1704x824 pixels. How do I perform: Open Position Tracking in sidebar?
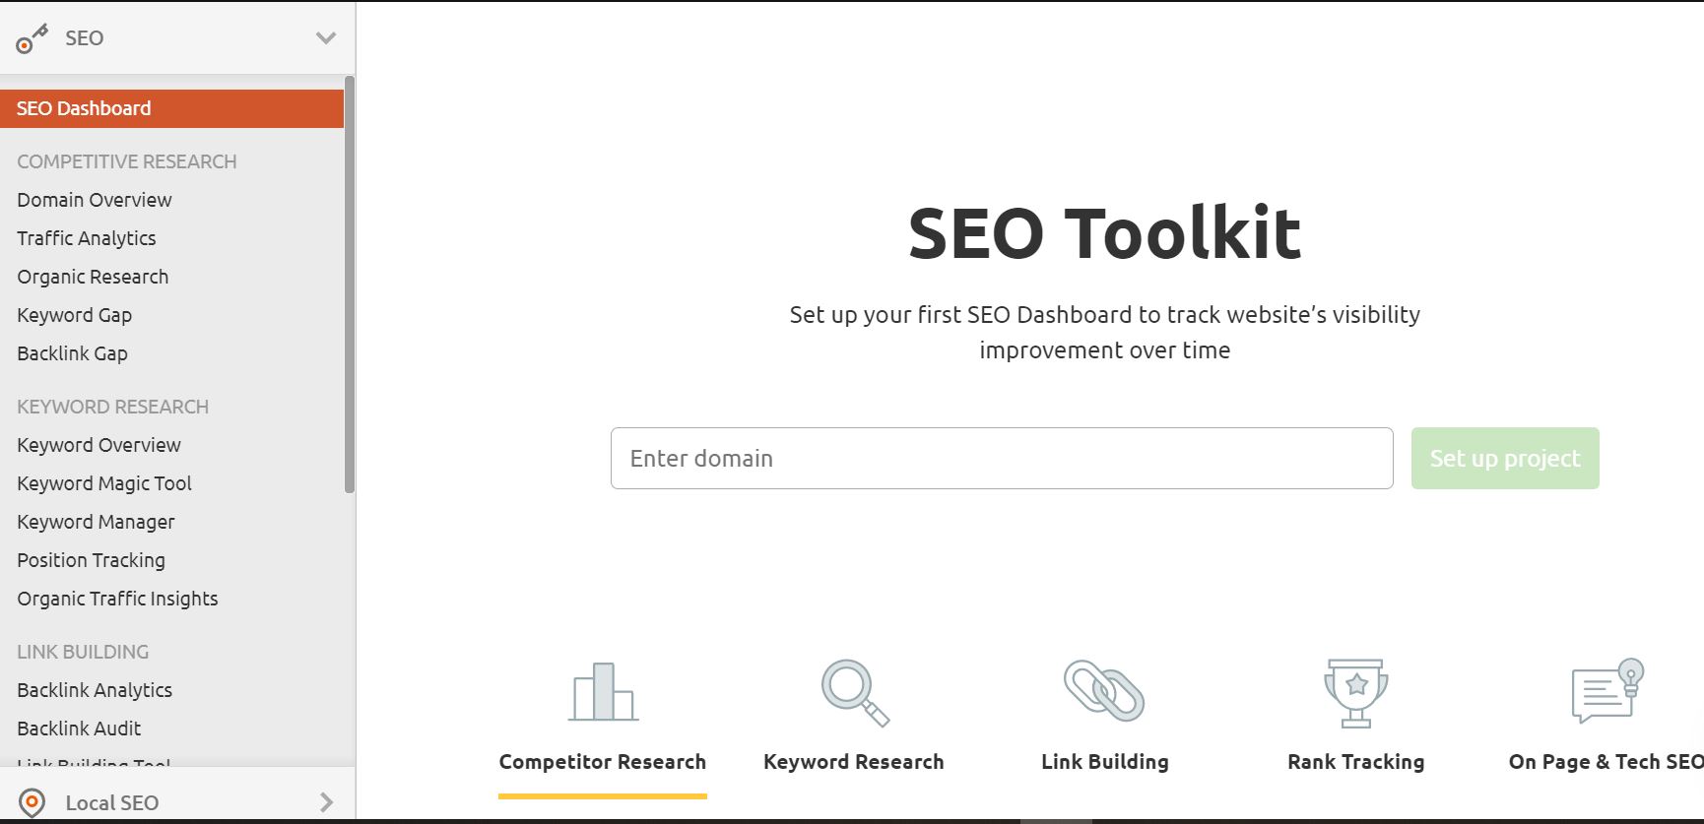click(x=92, y=560)
